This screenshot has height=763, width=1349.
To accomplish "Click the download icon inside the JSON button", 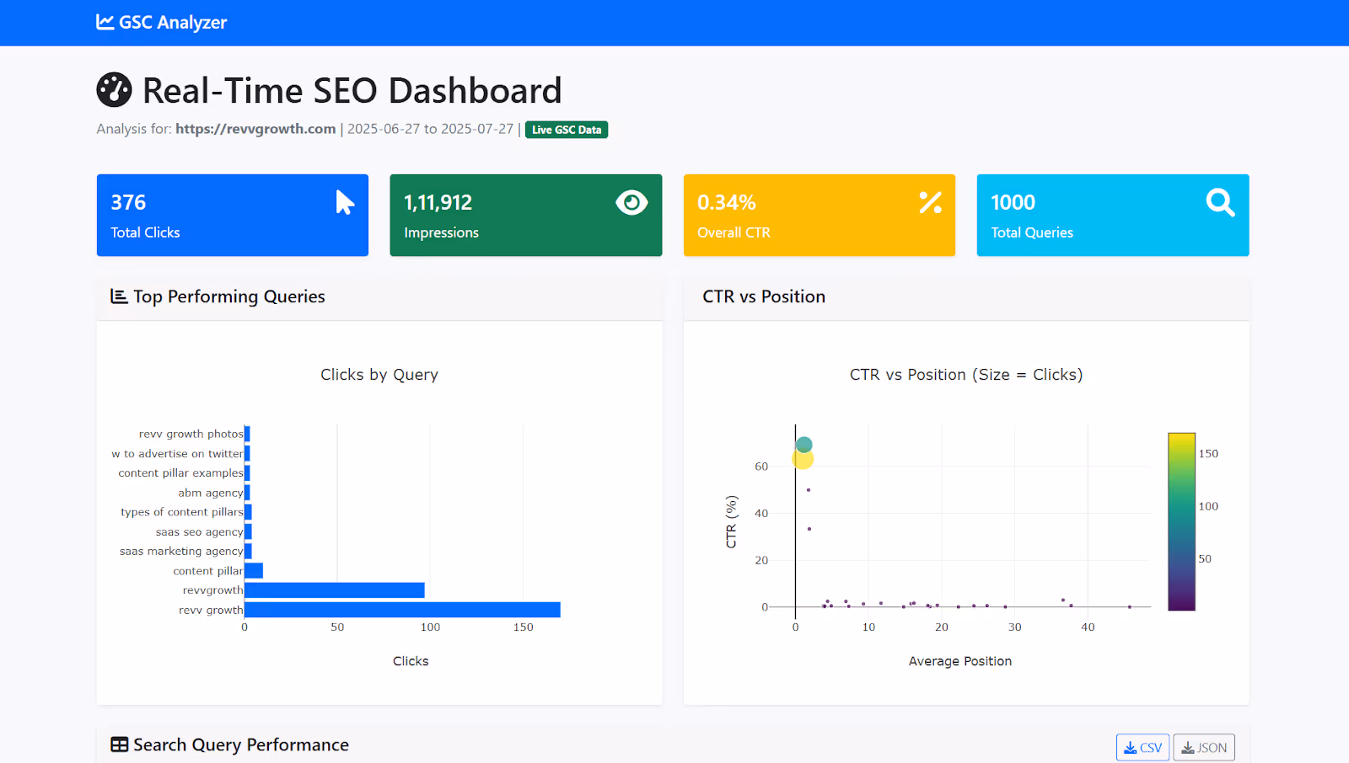I will 1190,747.
